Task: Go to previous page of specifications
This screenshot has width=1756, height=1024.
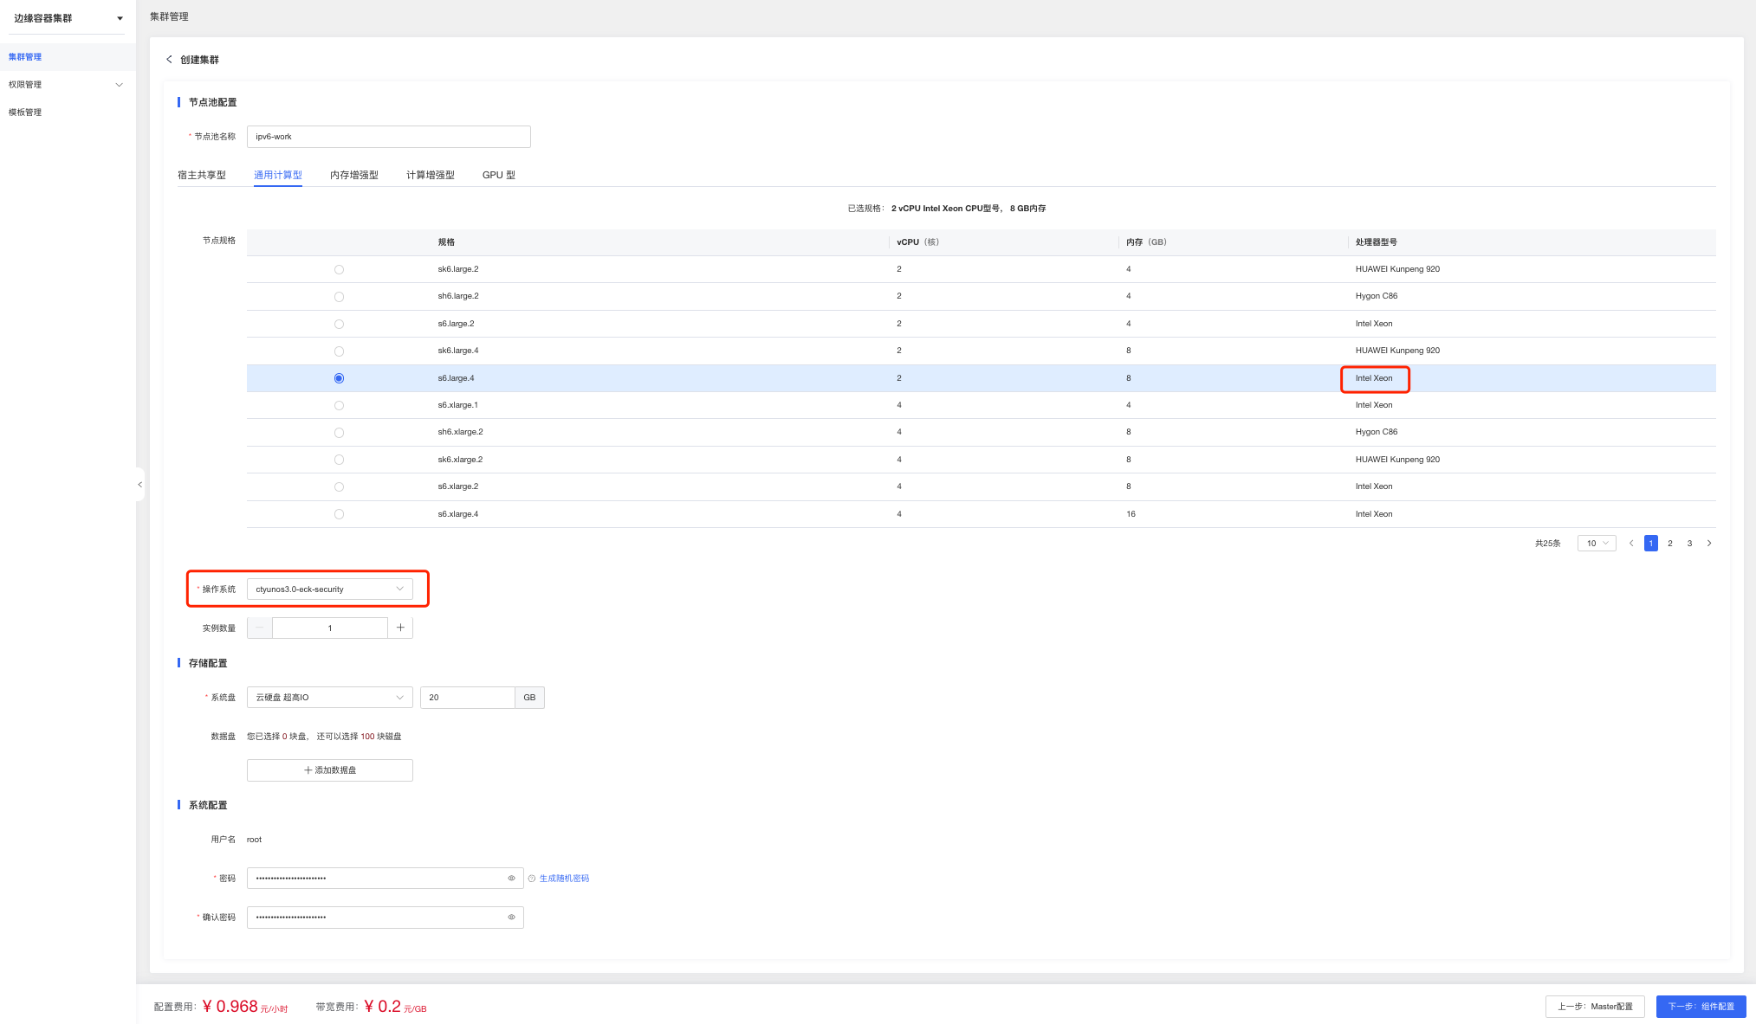Action: coord(1631,544)
